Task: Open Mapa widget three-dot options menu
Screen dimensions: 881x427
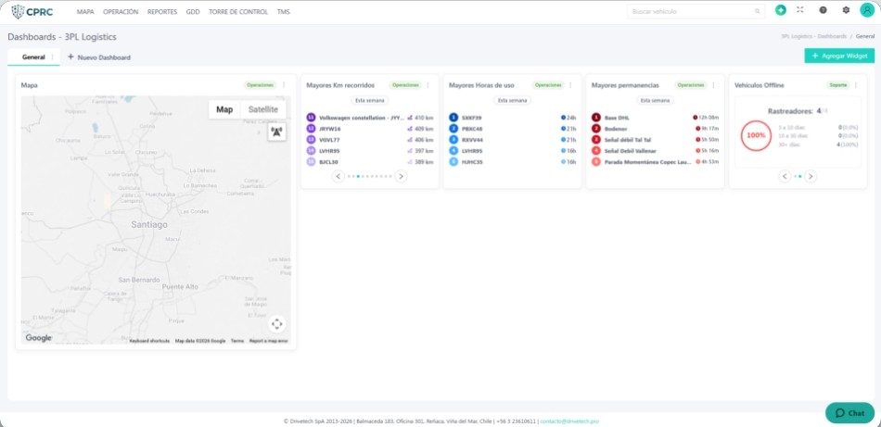Action: [x=284, y=85]
